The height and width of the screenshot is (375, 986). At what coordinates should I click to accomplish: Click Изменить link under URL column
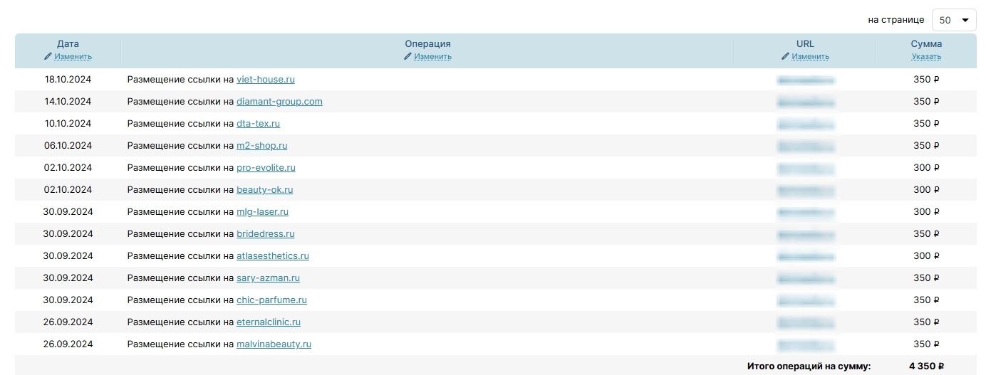810,57
